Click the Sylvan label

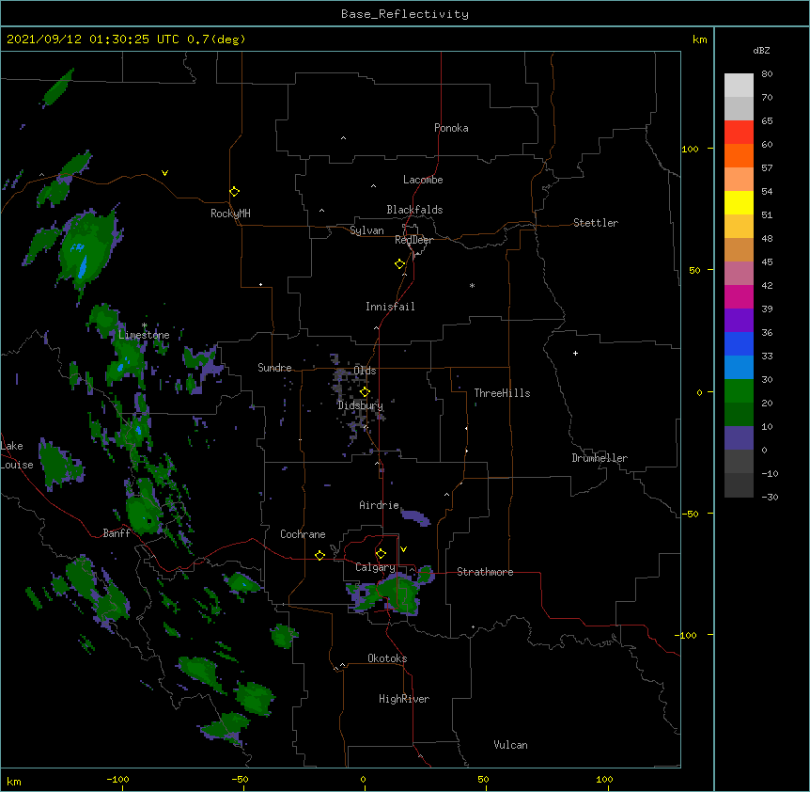point(366,230)
